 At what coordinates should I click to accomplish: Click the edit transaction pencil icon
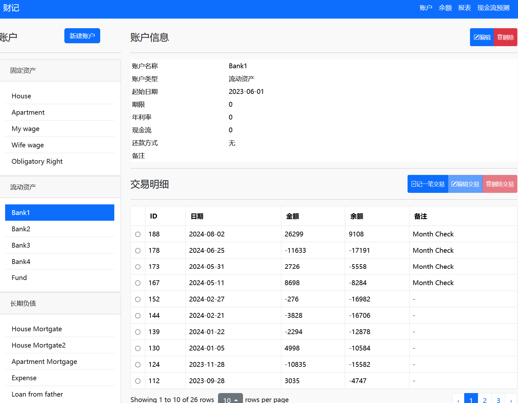click(454, 184)
